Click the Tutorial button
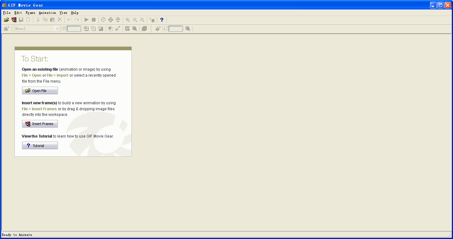The height and width of the screenshot is (239, 453). coord(40,146)
